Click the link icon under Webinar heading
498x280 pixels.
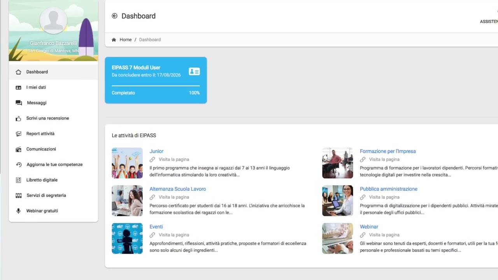363,235
